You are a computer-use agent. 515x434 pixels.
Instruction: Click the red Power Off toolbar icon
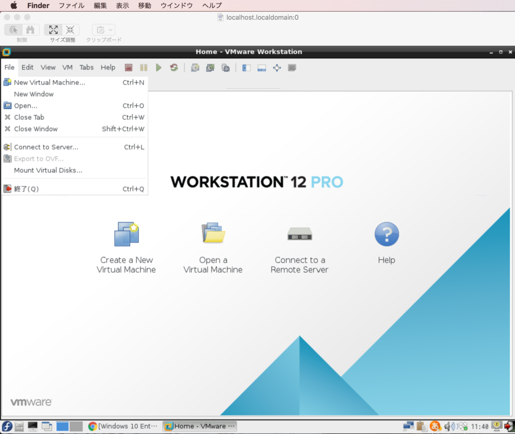128,68
